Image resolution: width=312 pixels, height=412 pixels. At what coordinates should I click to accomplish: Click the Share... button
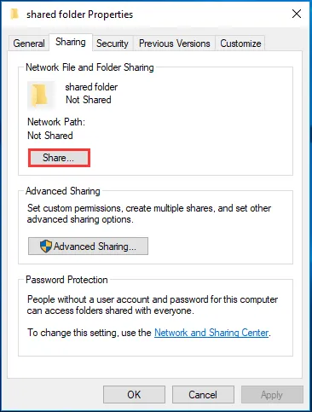pyautogui.click(x=59, y=158)
